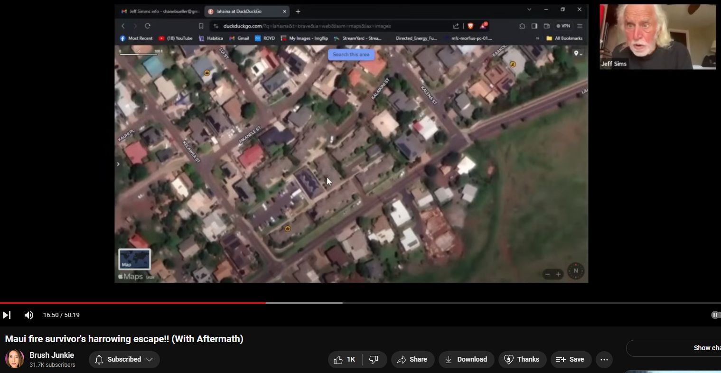
Task: Open the Brush Junkie channel avatar
Action: [15, 359]
